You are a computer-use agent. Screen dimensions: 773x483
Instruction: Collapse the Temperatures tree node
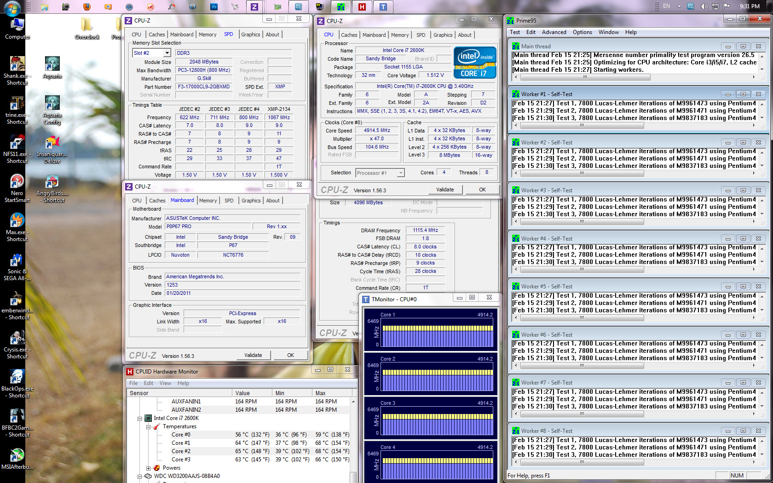(x=149, y=427)
